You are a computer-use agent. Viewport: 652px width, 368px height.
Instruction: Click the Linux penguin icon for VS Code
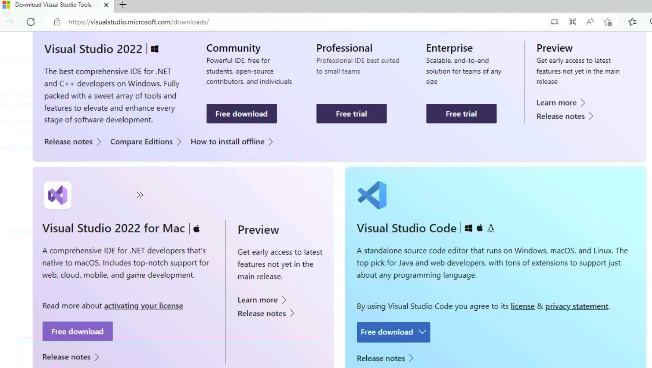pos(491,229)
